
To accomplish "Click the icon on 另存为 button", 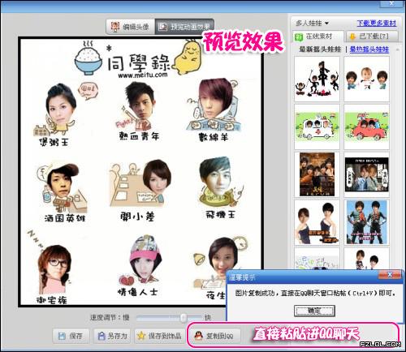I will pos(101,336).
